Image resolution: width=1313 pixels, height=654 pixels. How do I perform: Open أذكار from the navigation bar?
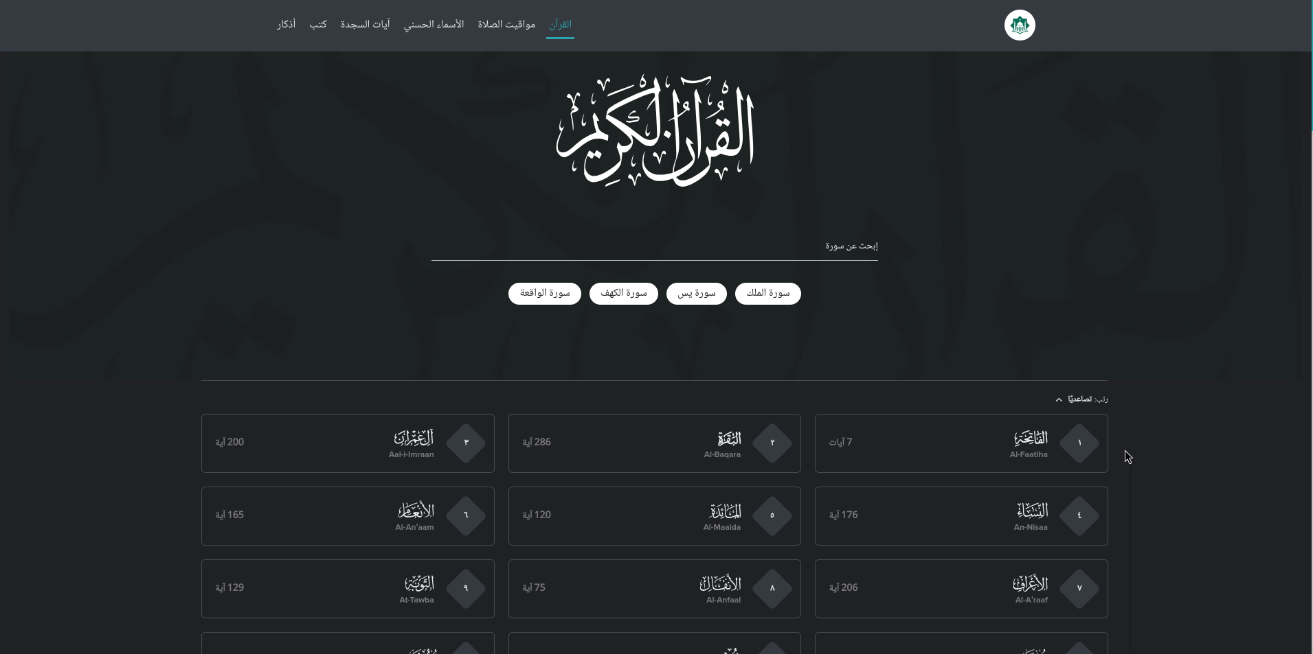coord(286,24)
